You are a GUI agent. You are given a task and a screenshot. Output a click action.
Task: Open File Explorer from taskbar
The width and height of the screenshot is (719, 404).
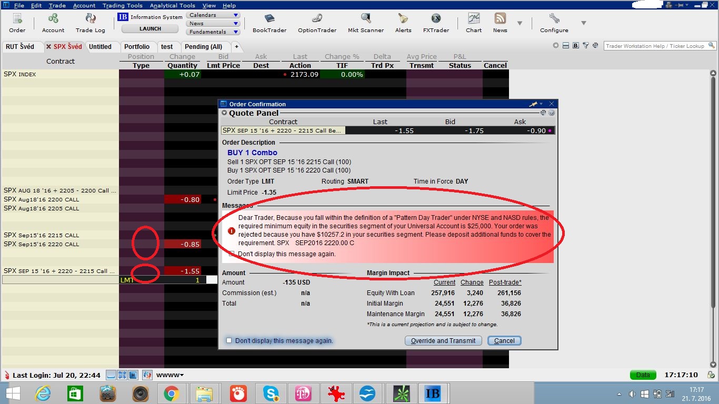(x=204, y=393)
